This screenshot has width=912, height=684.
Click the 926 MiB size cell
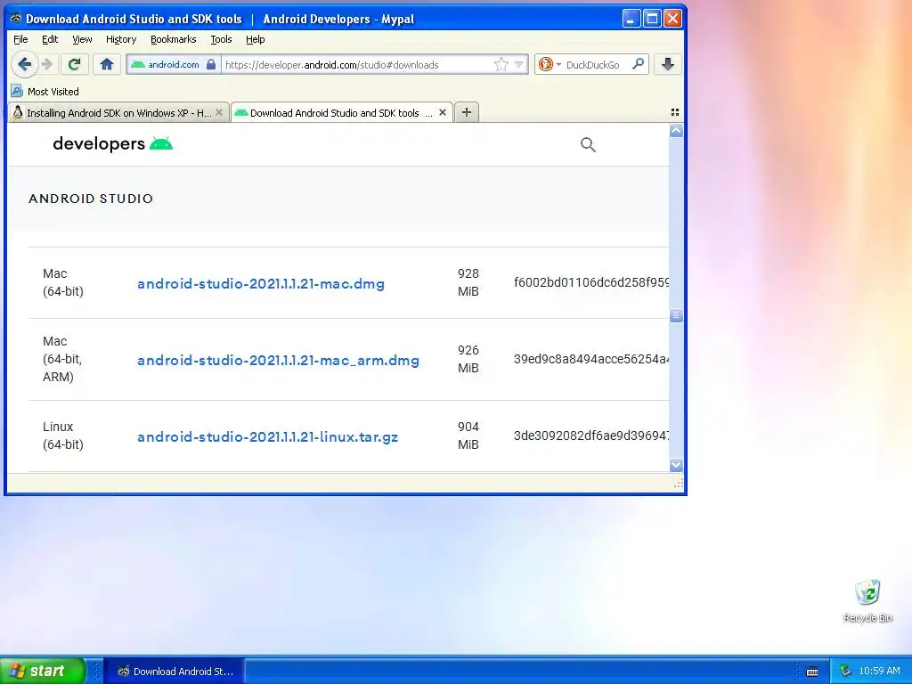pyautogui.click(x=468, y=359)
